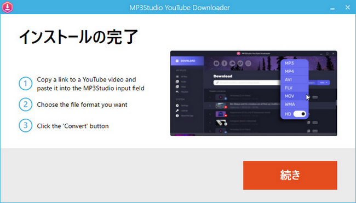
Task: Click the DOWNLOAD tab in the preview image
Action: click(x=187, y=61)
